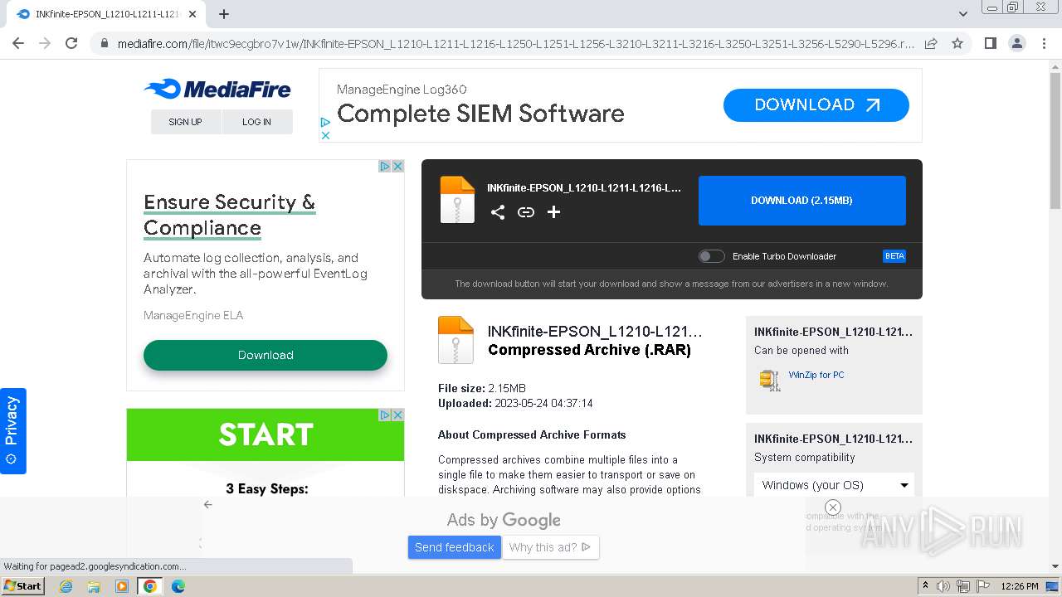Screen dimensions: 1062x597
Task: Click About Compressed Archive Formats heading
Action: [532, 434]
